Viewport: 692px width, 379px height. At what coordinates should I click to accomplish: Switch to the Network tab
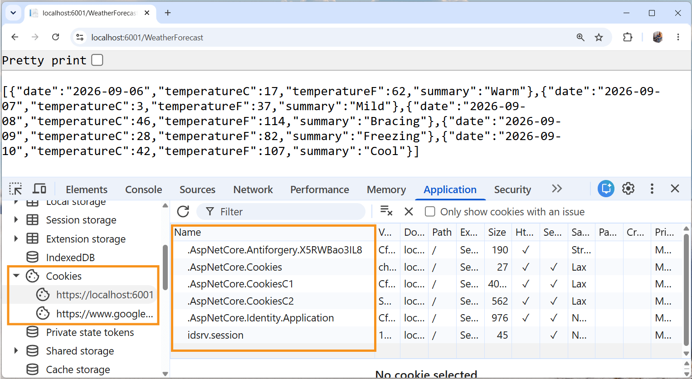click(x=253, y=189)
